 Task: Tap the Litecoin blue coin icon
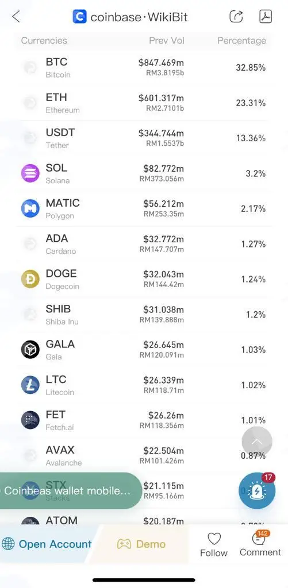[30, 385]
